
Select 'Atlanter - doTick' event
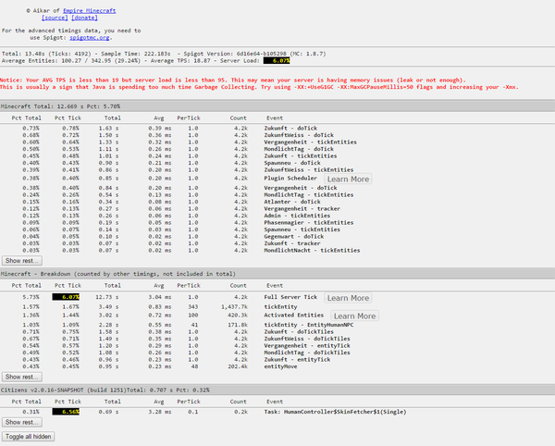[x=292, y=202]
